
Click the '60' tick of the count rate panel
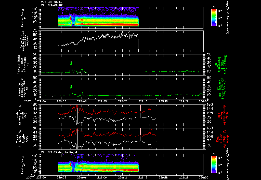[35, 35]
